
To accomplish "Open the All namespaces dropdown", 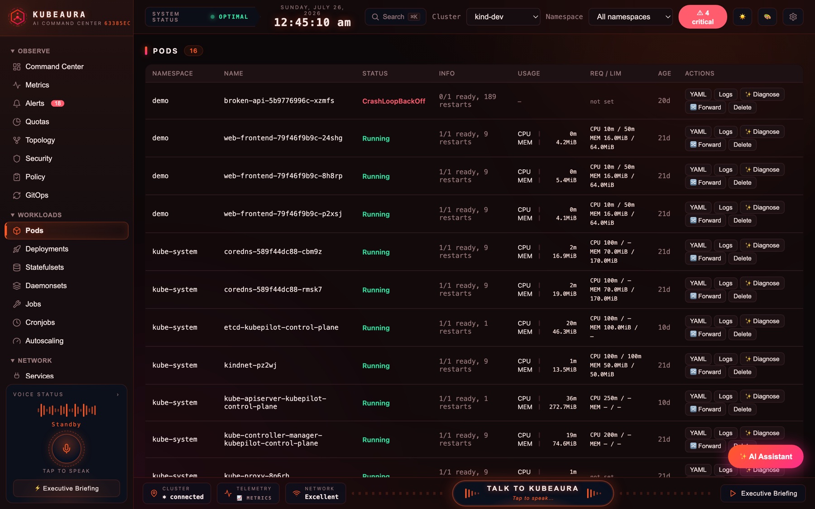I will tap(630, 17).
